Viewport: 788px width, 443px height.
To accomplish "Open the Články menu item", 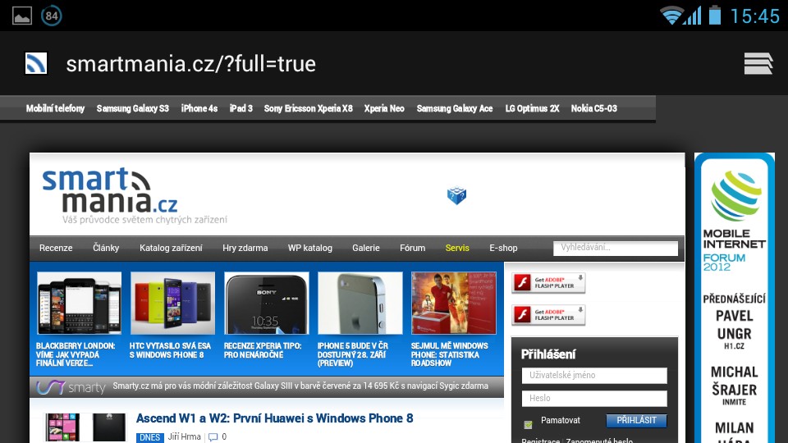I will coord(106,248).
